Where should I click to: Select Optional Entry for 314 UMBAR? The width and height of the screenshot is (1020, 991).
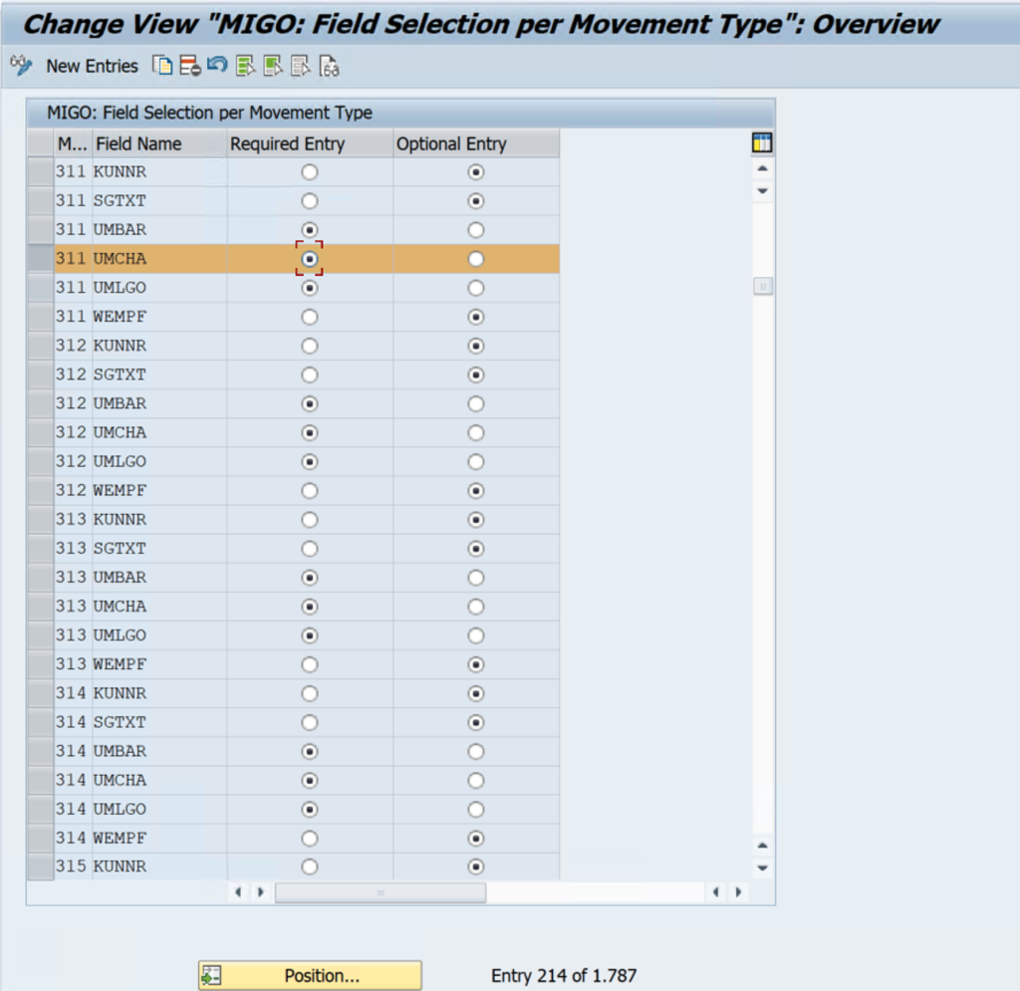pos(476,752)
